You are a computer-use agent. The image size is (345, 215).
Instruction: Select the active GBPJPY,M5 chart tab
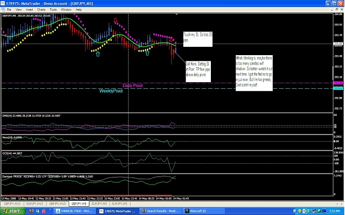coord(79,204)
